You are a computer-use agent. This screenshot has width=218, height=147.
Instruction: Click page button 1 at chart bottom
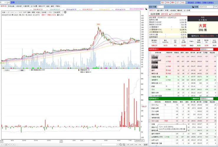1,145
